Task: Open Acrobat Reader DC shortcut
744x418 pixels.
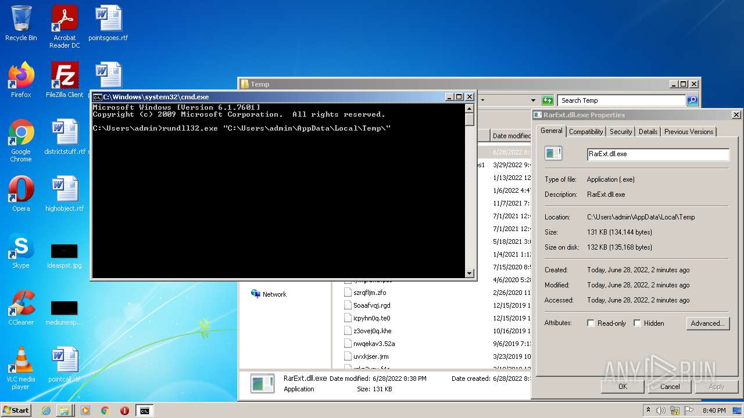Action: [x=65, y=27]
